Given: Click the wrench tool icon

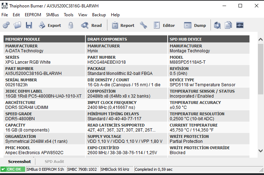Looking at the screenshot, I should [x=143, y=25].
